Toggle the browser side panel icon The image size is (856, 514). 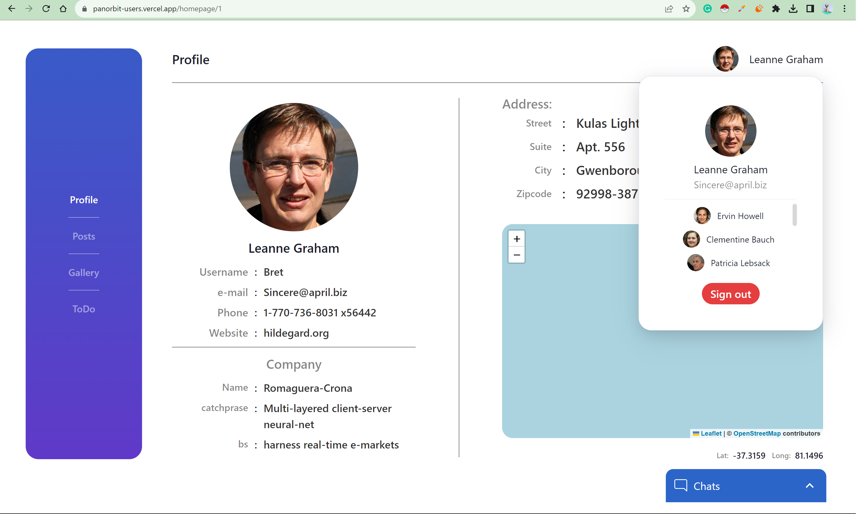pyautogui.click(x=810, y=9)
